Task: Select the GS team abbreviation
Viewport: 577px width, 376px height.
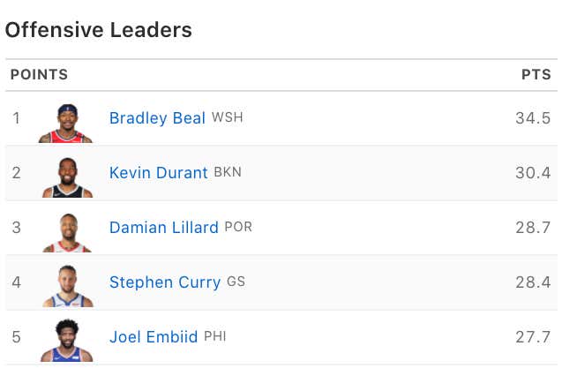Action: pos(236,282)
